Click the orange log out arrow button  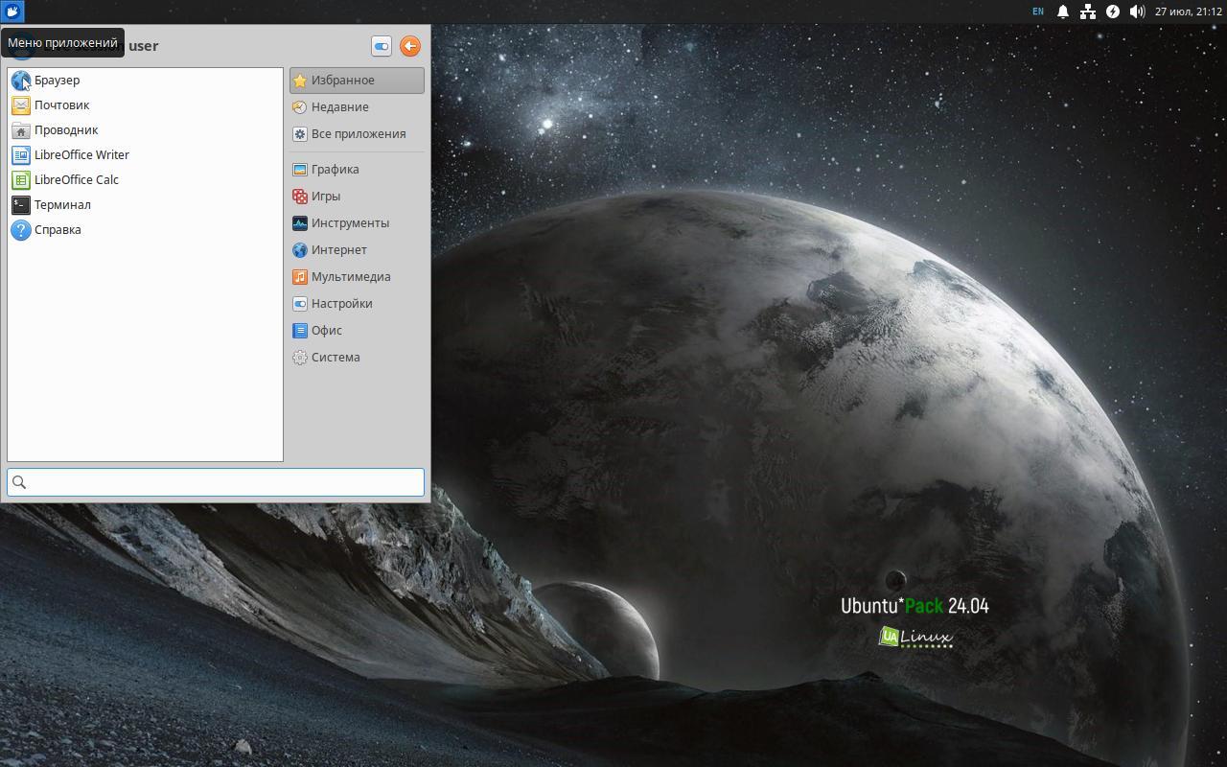tap(410, 46)
